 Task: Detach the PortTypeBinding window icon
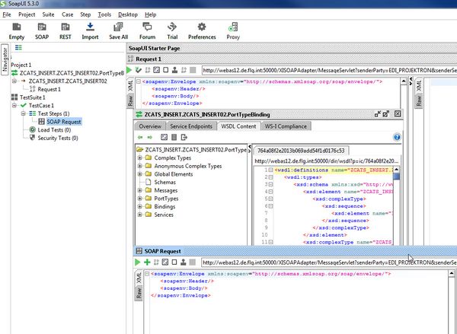[386, 114]
